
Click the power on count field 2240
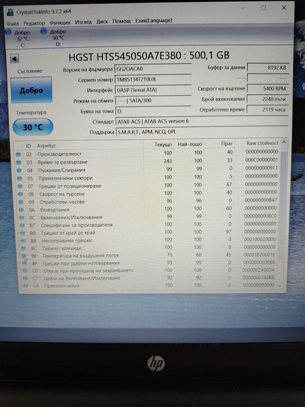[x=267, y=99]
